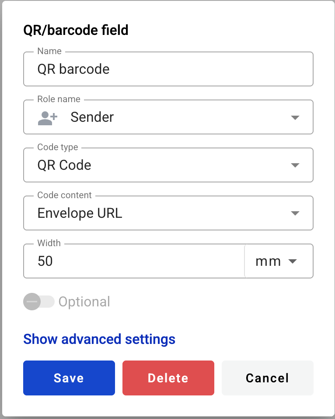Screen dimensions: 335x419
Task: Cancel editing the QR/barcode field
Action: click(267, 378)
